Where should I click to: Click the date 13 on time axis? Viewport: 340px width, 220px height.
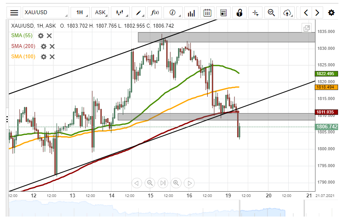point(73,195)
